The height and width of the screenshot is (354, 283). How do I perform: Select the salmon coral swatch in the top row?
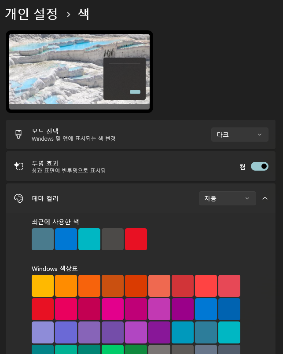(x=159, y=286)
